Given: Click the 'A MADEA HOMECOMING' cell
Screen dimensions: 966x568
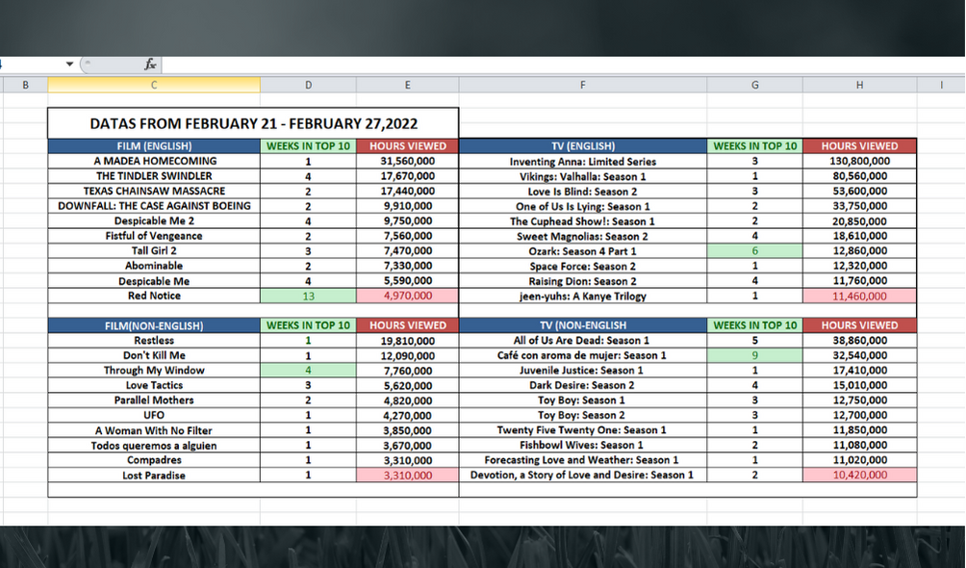Looking at the screenshot, I should tap(154, 161).
